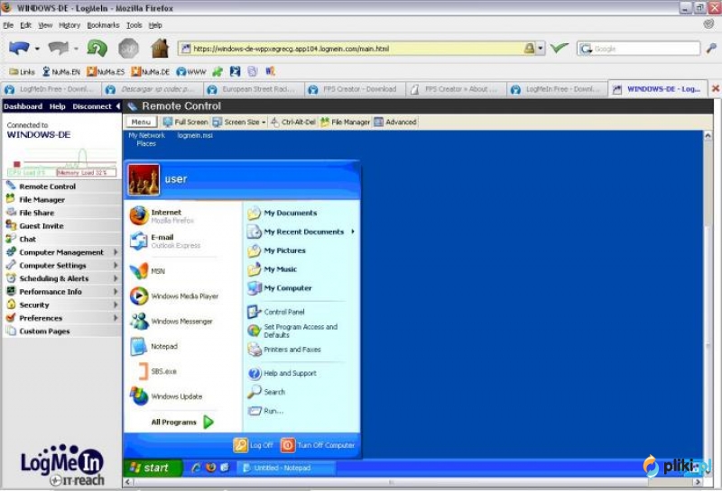Screen dimensions: 722x491
Task: Open the Help menu in Firefox
Action: (155, 25)
